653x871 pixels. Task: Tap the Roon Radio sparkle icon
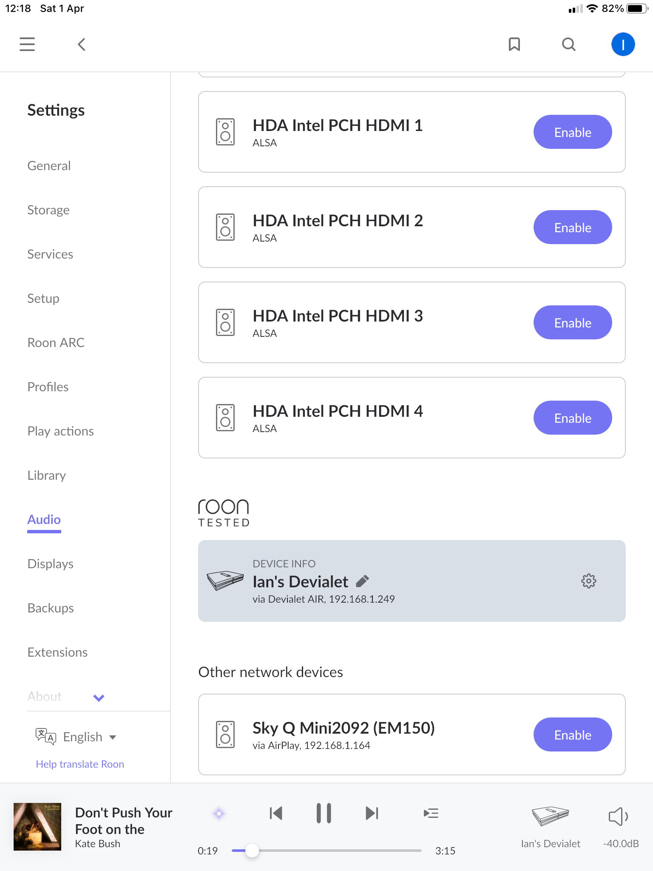click(x=219, y=814)
